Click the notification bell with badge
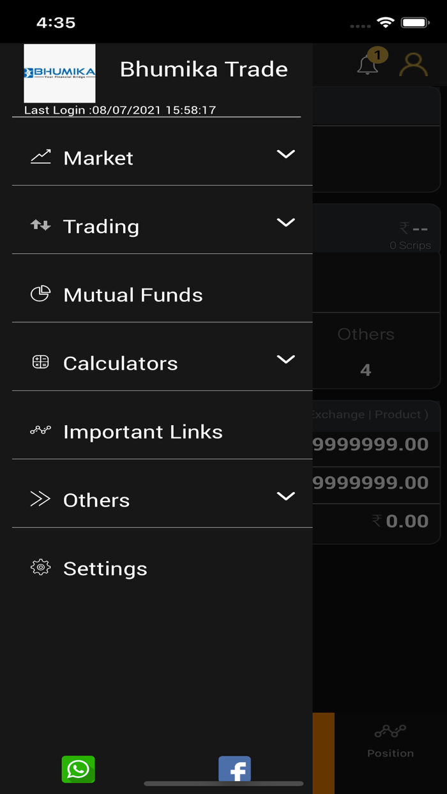447x794 pixels. 368,65
